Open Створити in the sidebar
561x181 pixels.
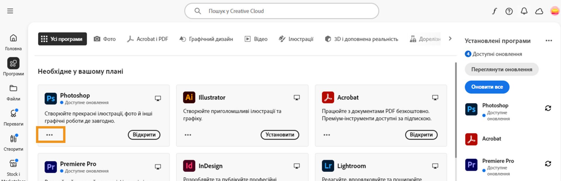pyautogui.click(x=13, y=143)
